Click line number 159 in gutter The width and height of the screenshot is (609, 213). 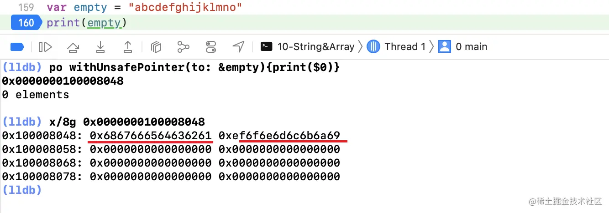pos(26,7)
